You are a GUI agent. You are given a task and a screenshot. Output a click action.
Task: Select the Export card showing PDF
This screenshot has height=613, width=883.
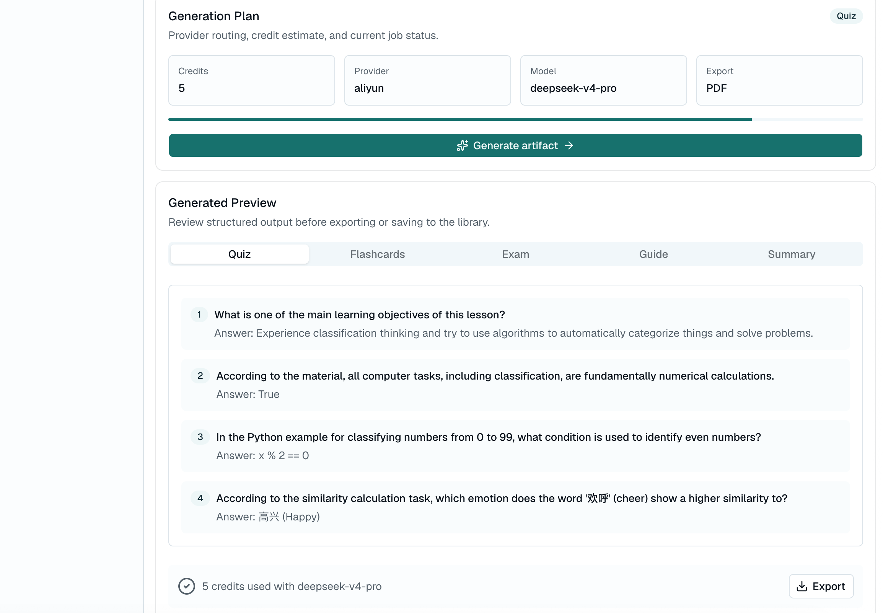tap(780, 80)
